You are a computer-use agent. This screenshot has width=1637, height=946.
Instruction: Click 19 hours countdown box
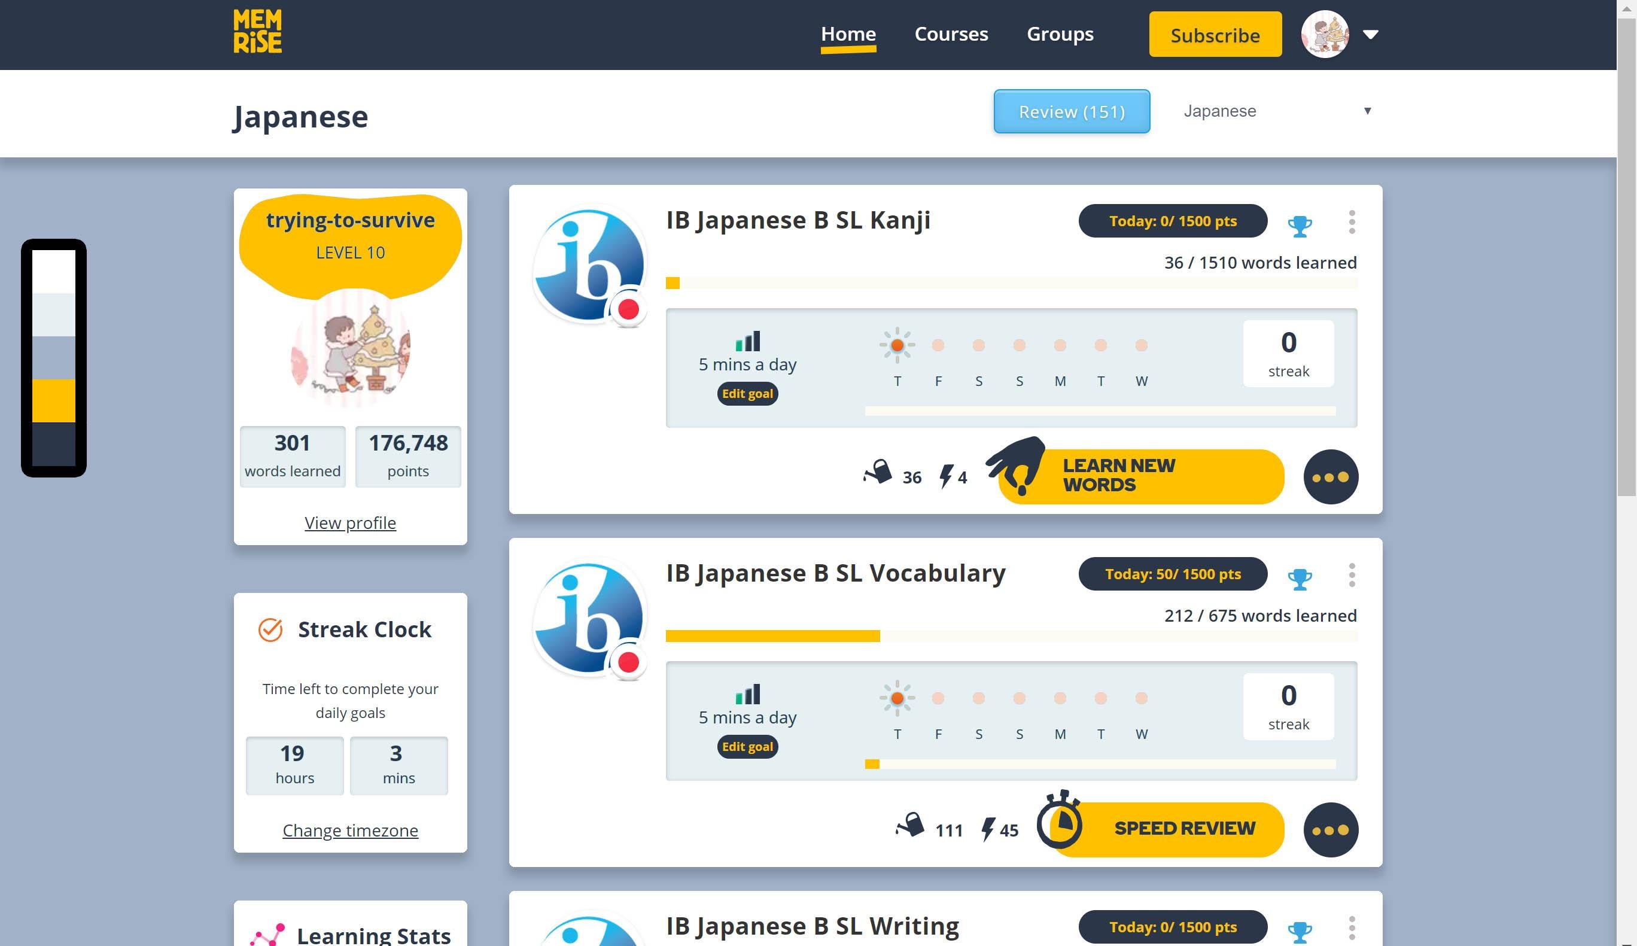click(294, 765)
